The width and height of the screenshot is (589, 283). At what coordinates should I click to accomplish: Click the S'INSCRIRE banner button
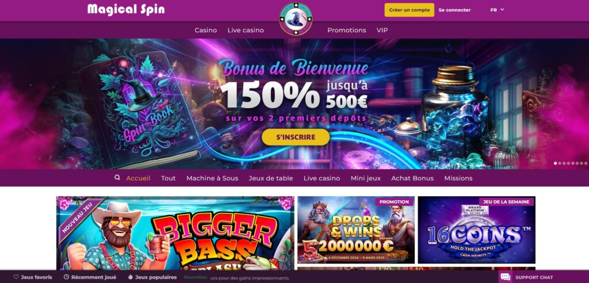click(296, 137)
